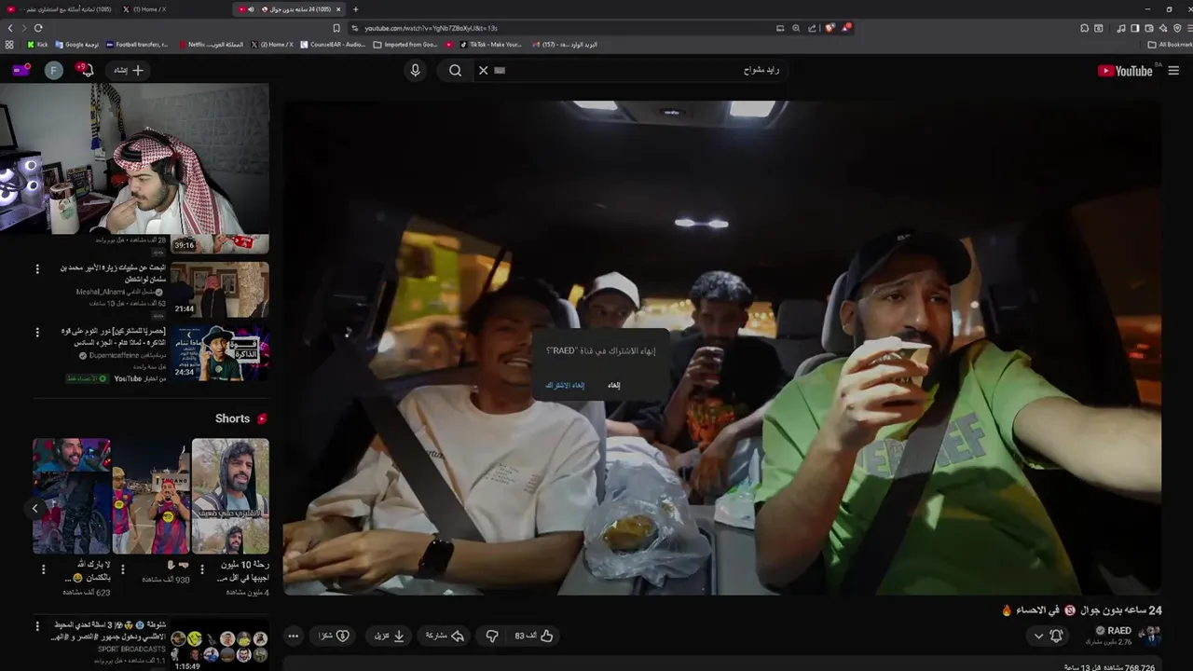Switch to the X Home tab
This screenshot has height=671, width=1193.
(x=146, y=9)
